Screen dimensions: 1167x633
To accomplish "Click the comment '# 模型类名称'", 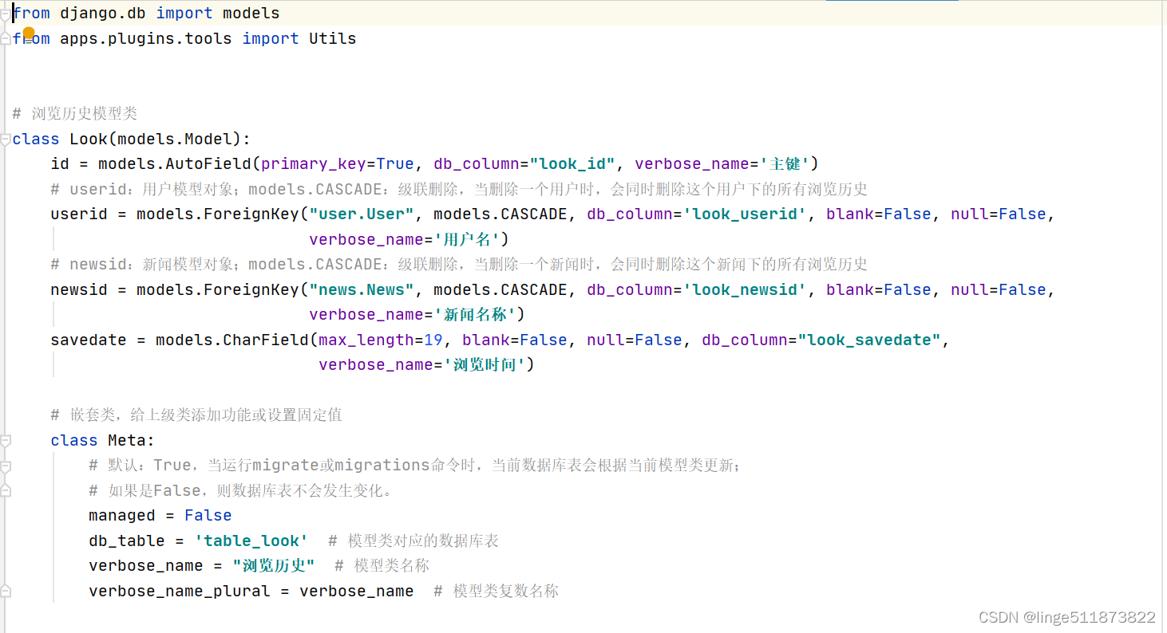I will tap(382, 565).
